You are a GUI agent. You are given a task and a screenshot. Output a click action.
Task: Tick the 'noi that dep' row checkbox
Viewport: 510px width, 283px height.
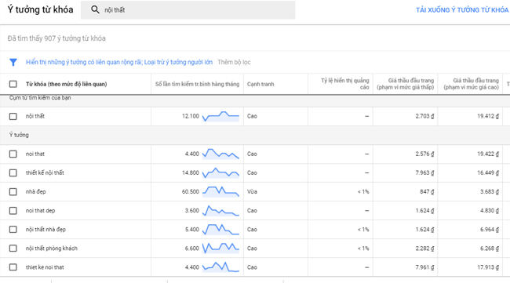(x=13, y=211)
